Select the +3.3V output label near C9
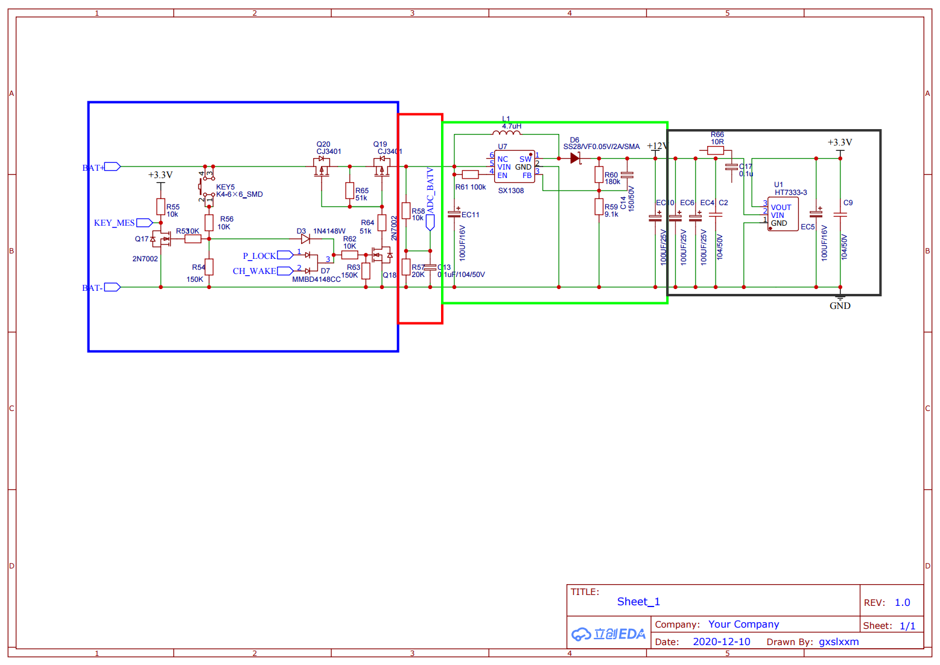940x665 pixels. tap(840, 142)
